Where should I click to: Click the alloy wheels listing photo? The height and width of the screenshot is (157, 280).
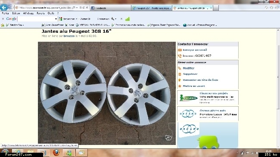[x=107, y=93]
